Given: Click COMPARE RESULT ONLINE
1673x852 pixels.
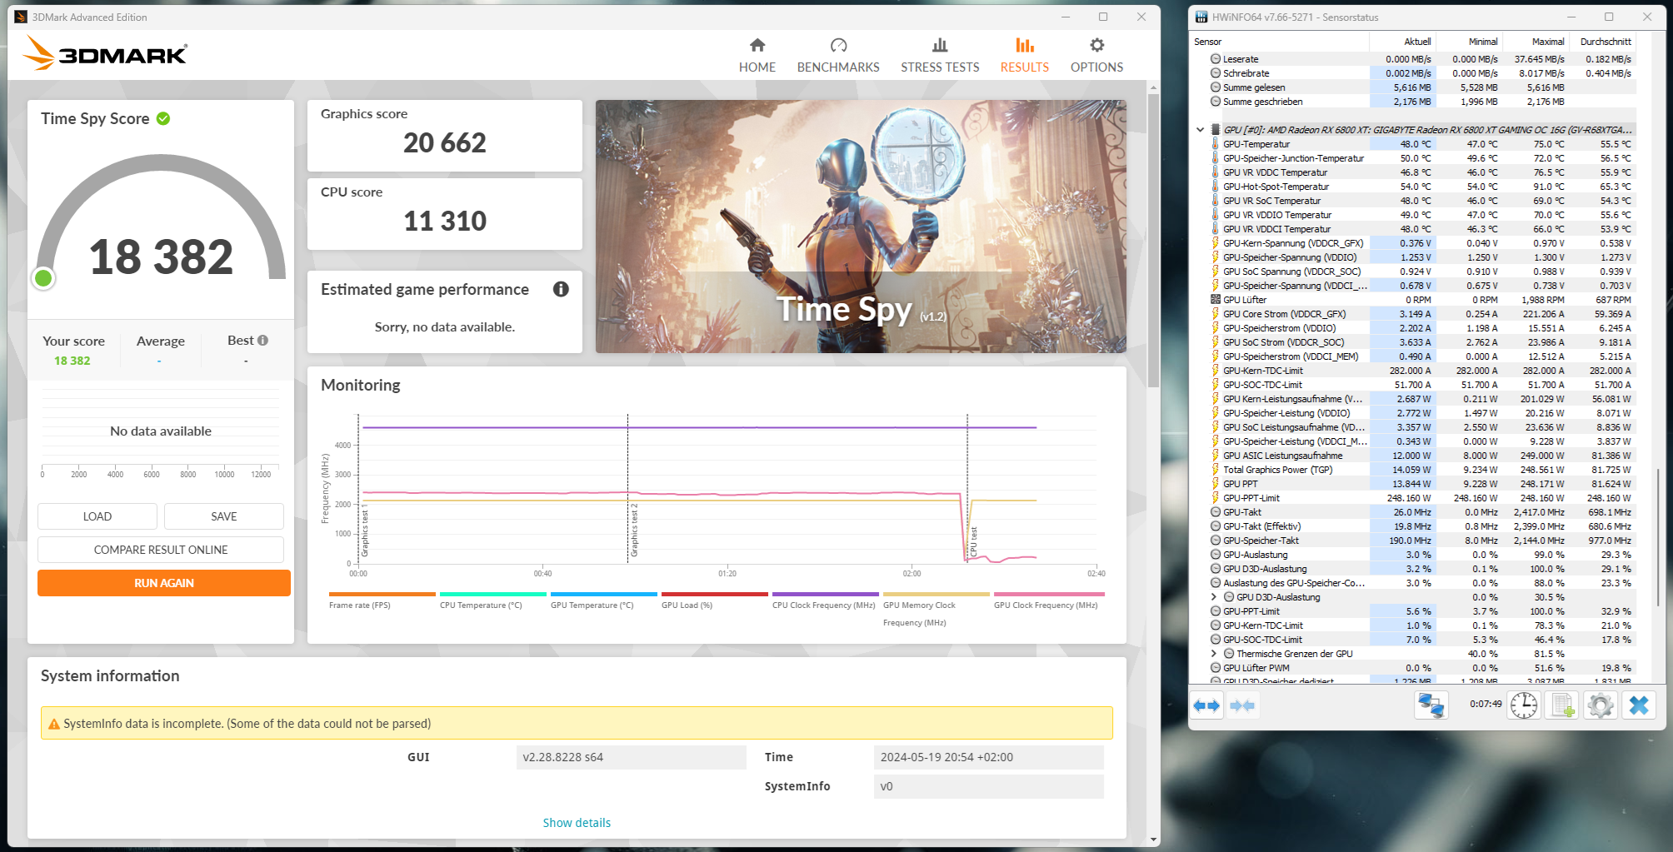Looking at the screenshot, I should coord(161,550).
